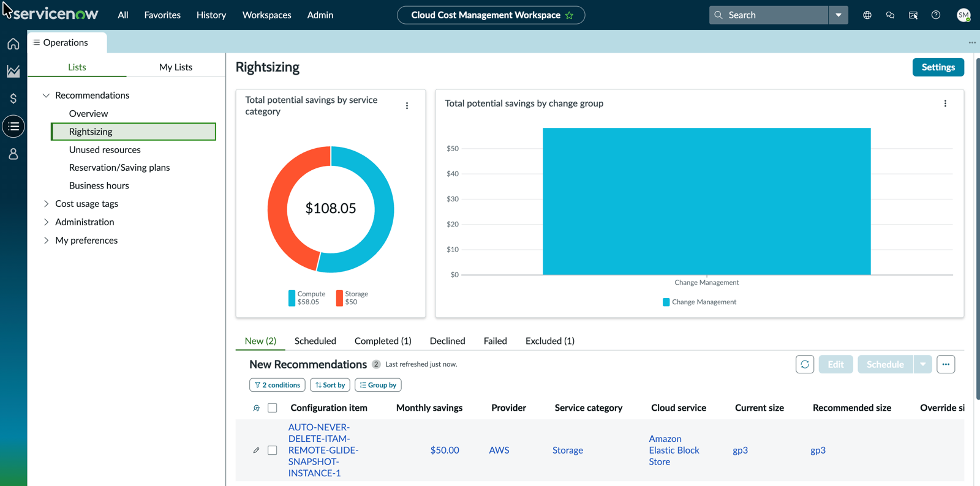
Task: Click the magnifier icon in the search box
Action: coord(719,15)
